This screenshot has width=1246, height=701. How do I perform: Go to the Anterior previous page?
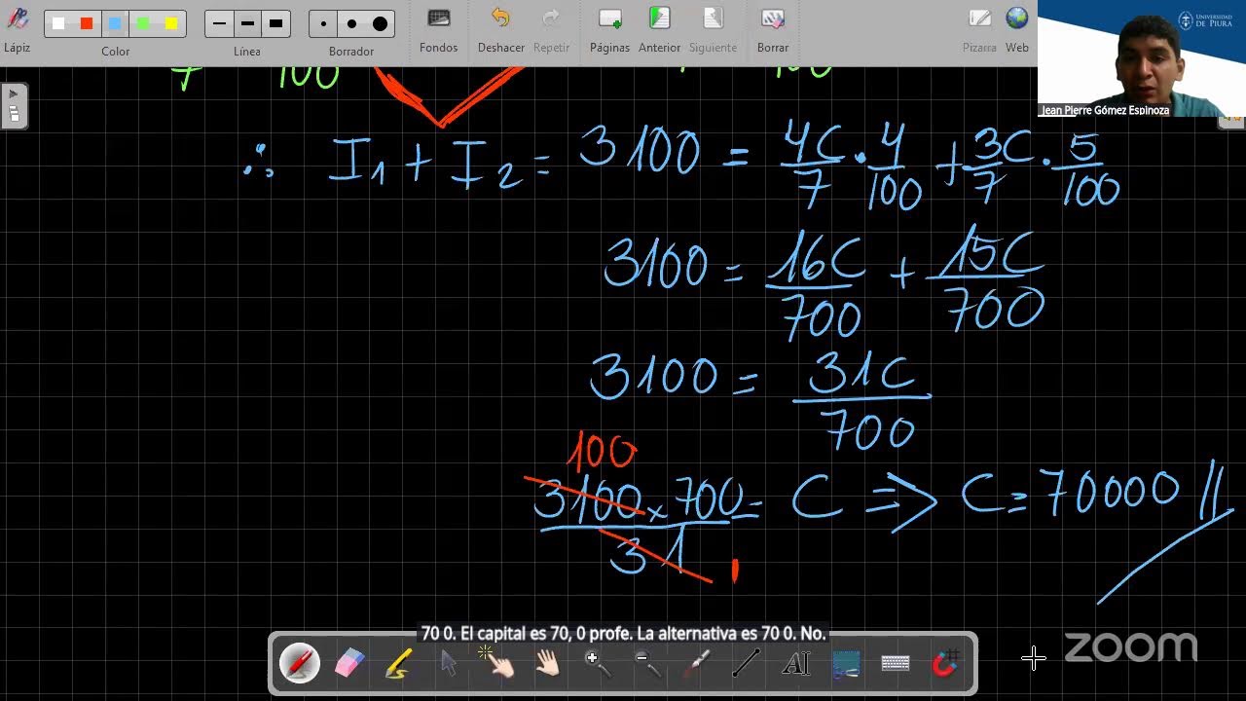click(x=659, y=29)
